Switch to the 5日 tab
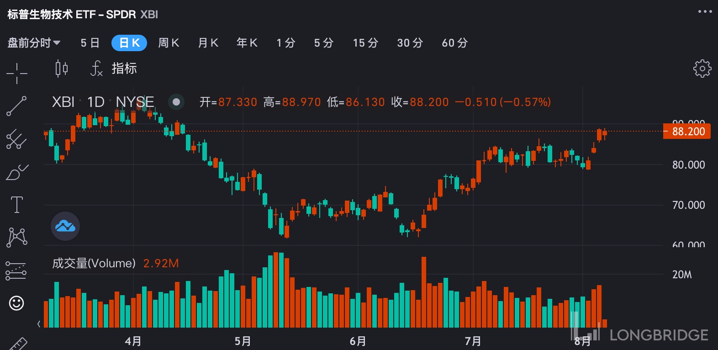The width and height of the screenshot is (718, 350). tap(90, 43)
